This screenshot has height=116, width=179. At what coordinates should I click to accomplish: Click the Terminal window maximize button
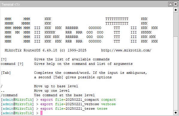coord(170,4)
